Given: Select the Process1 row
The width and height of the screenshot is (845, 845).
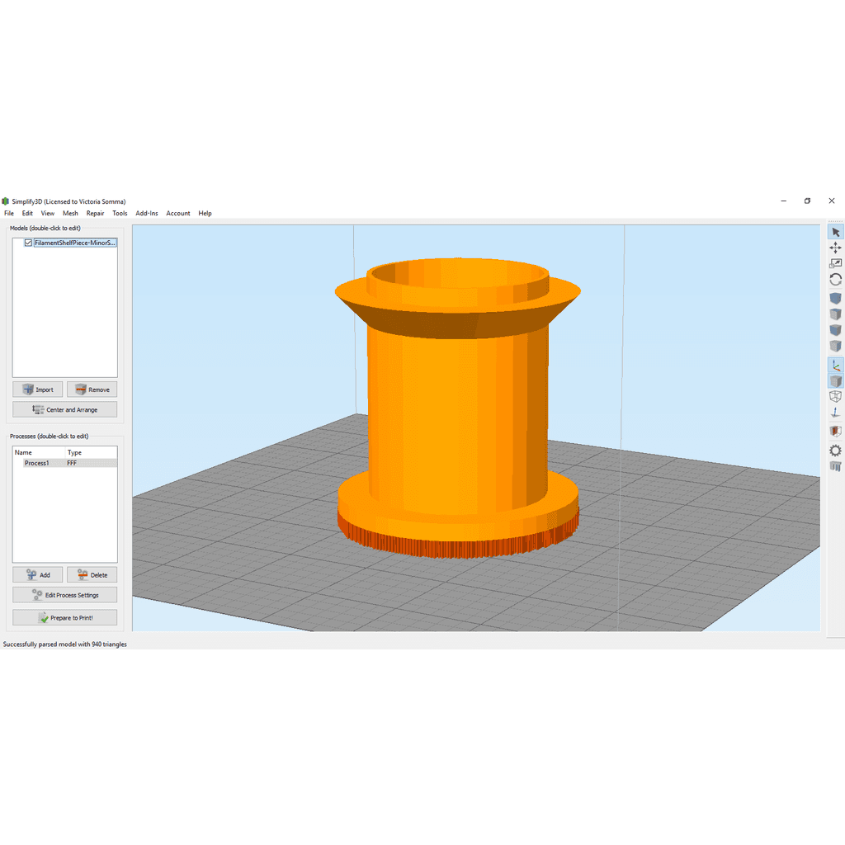Looking at the screenshot, I should [x=64, y=464].
